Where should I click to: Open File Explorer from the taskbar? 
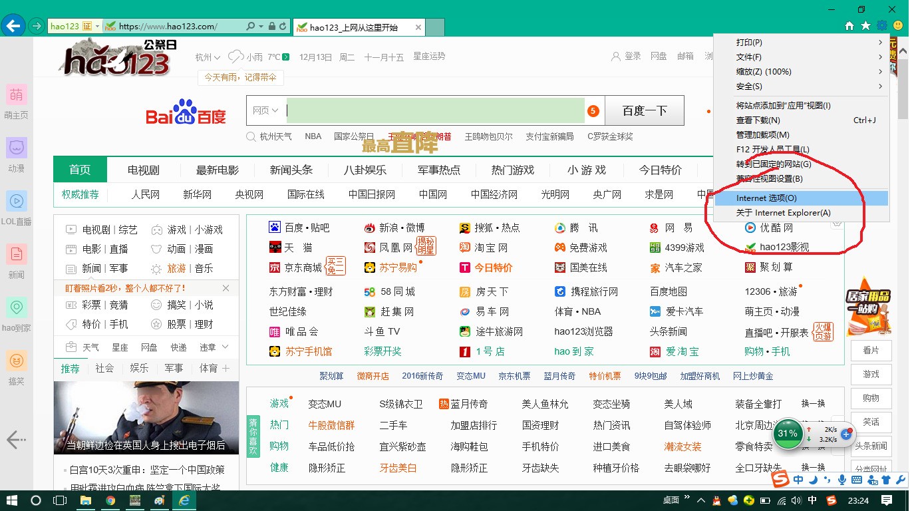pyautogui.click(x=86, y=500)
